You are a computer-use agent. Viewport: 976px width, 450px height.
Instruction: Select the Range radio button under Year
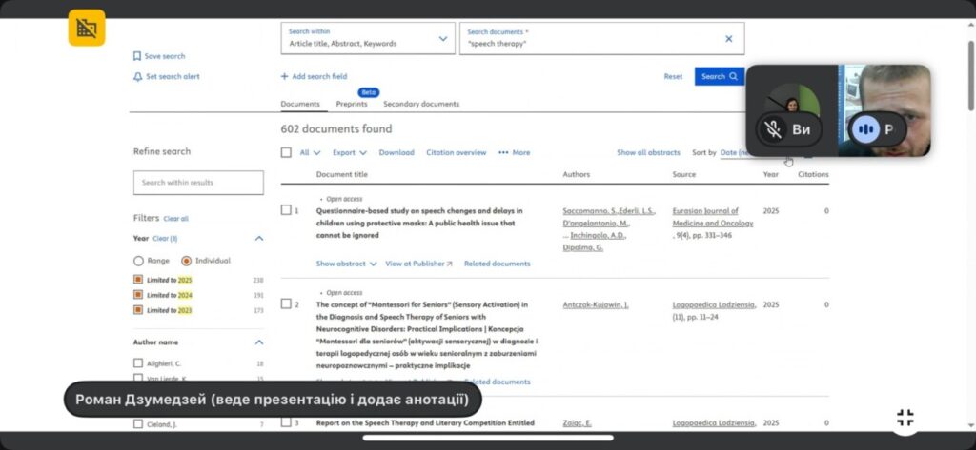click(139, 261)
